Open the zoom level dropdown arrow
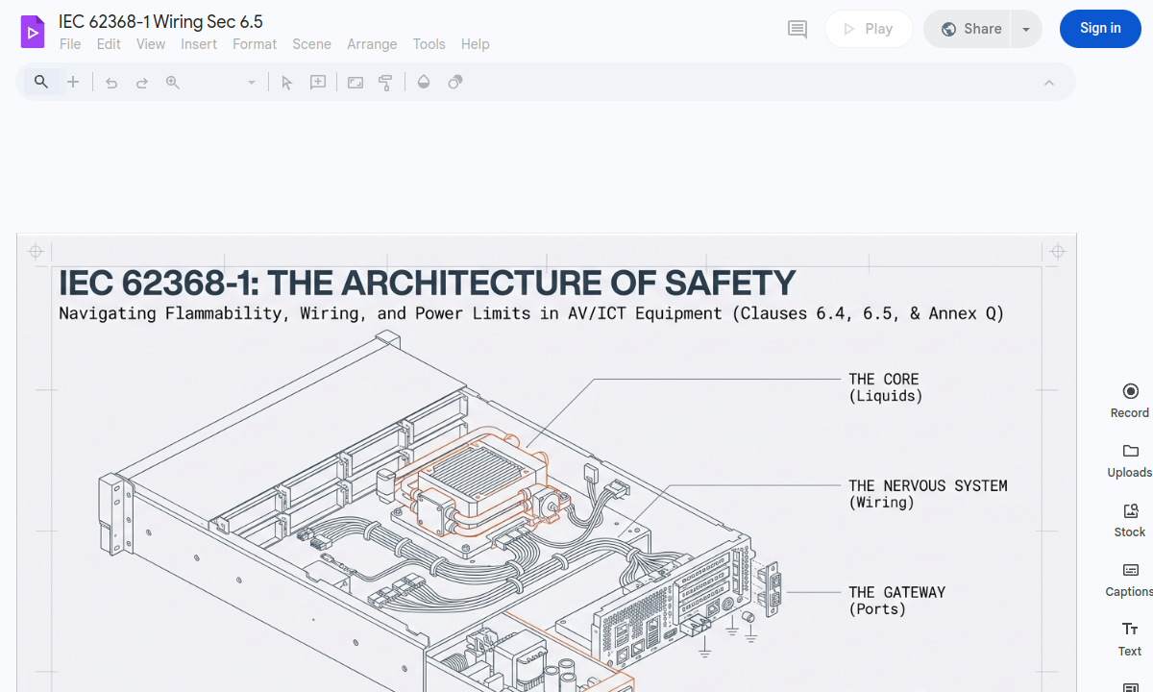Screen dimensions: 1153x692 [x=252, y=82]
